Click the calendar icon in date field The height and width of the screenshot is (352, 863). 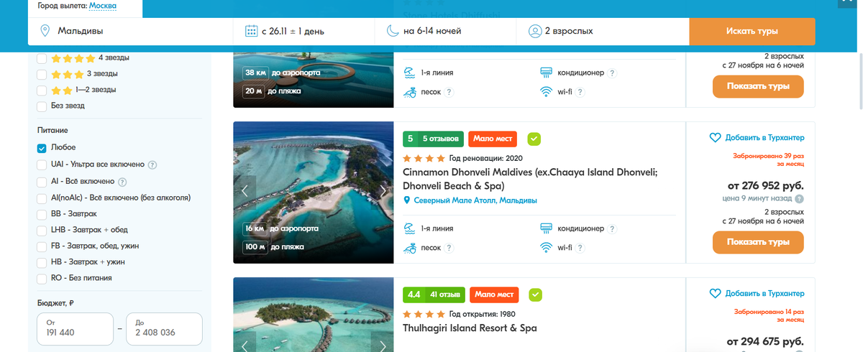[x=252, y=31]
